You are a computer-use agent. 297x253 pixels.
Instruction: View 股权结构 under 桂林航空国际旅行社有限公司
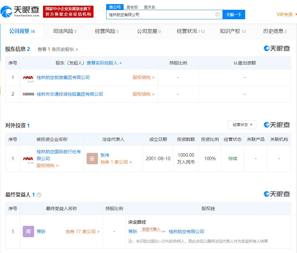pos(47,166)
